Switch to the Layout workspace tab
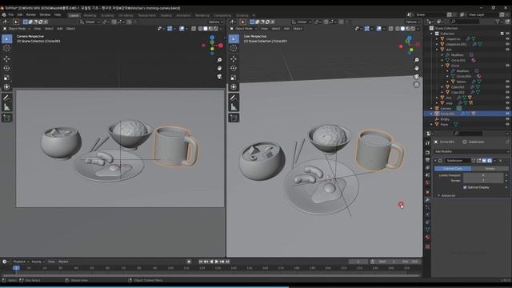This screenshot has height=288, width=512. pyautogui.click(x=74, y=15)
